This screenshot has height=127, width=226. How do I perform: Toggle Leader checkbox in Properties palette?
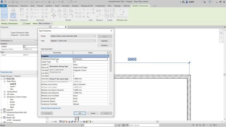click(x=24, y=47)
